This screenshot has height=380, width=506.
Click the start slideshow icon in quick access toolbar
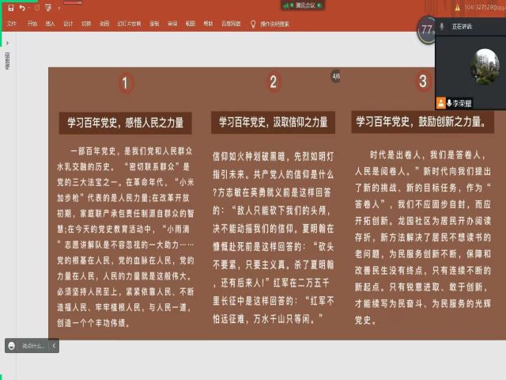(x=48, y=8)
